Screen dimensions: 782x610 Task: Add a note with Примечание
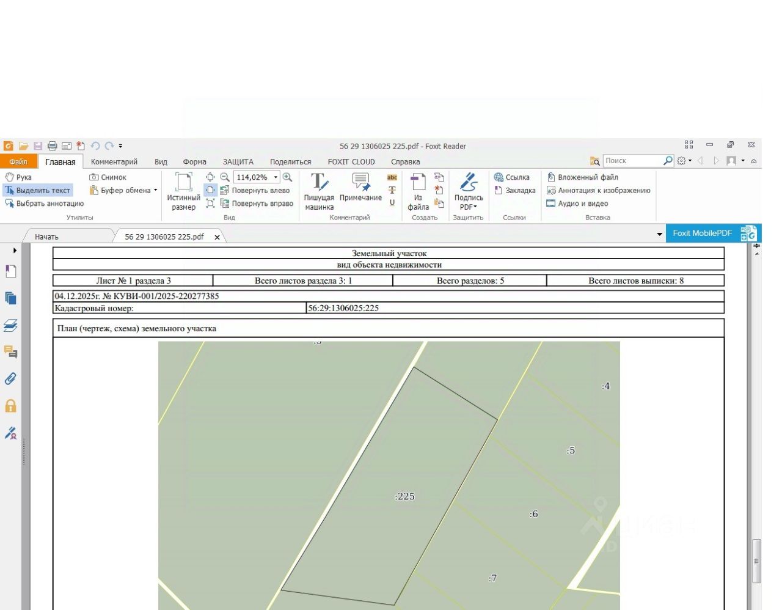360,187
